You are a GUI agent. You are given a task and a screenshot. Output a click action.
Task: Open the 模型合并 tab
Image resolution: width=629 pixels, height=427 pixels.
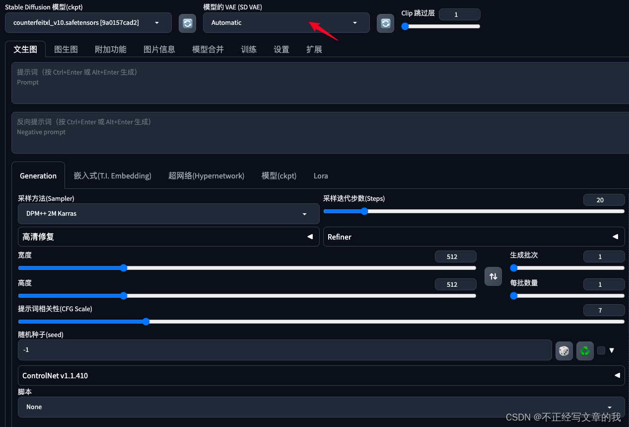click(208, 49)
